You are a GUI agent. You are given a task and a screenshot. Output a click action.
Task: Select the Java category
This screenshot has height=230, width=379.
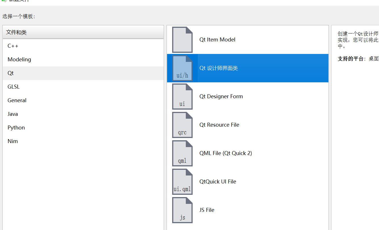click(x=83, y=114)
